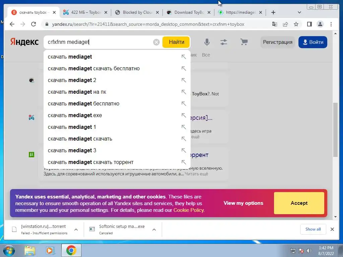
Task: Open the translate page icon in address bar
Action: point(275,24)
